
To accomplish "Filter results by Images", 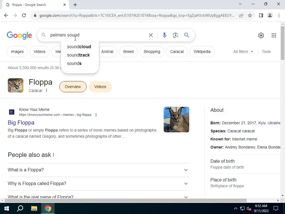I will 17,52.
